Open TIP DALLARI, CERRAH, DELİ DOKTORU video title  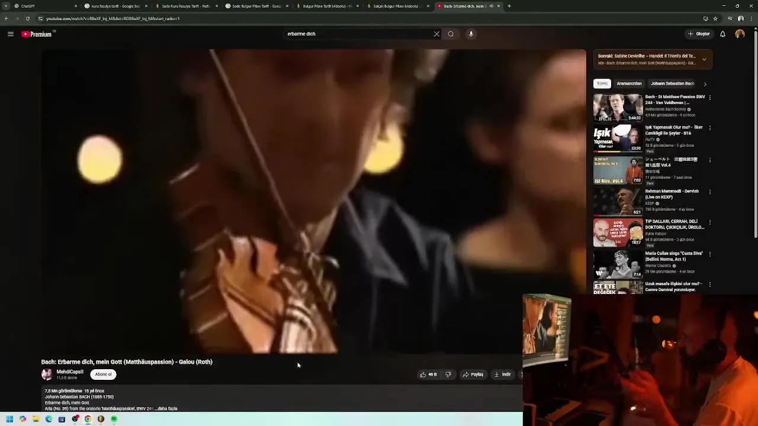tap(675, 224)
